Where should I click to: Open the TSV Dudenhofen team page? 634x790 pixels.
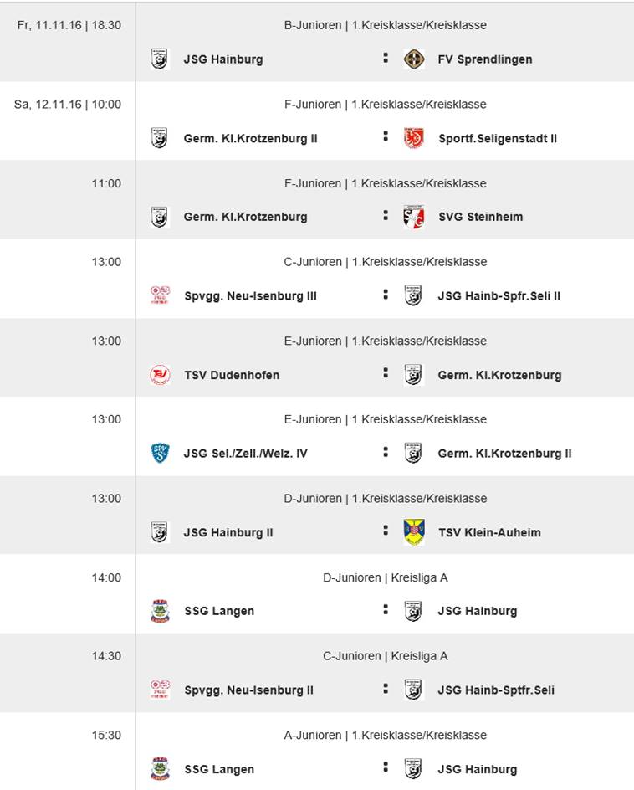coord(232,375)
